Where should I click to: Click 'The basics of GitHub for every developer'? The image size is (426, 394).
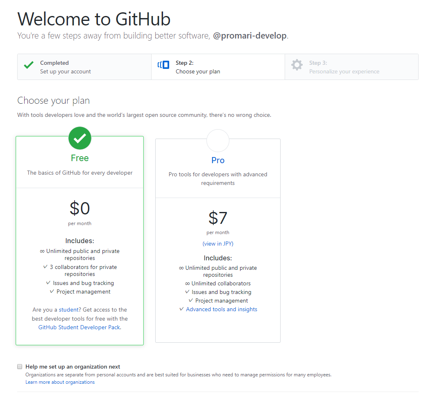point(80,173)
